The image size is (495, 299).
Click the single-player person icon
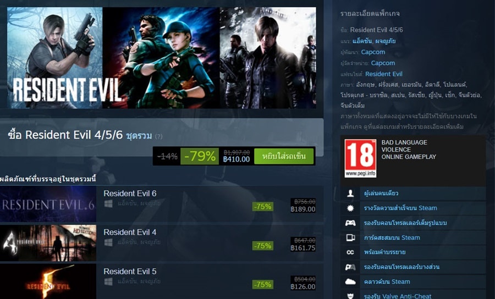(350, 193)
